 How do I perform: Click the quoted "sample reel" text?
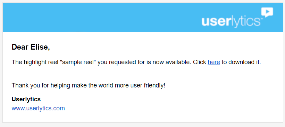click(x=79, y=62)
